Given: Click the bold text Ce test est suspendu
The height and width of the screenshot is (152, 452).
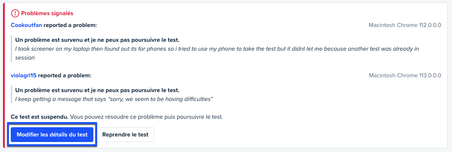Looking at the screenshot, I should click(40, 117).
